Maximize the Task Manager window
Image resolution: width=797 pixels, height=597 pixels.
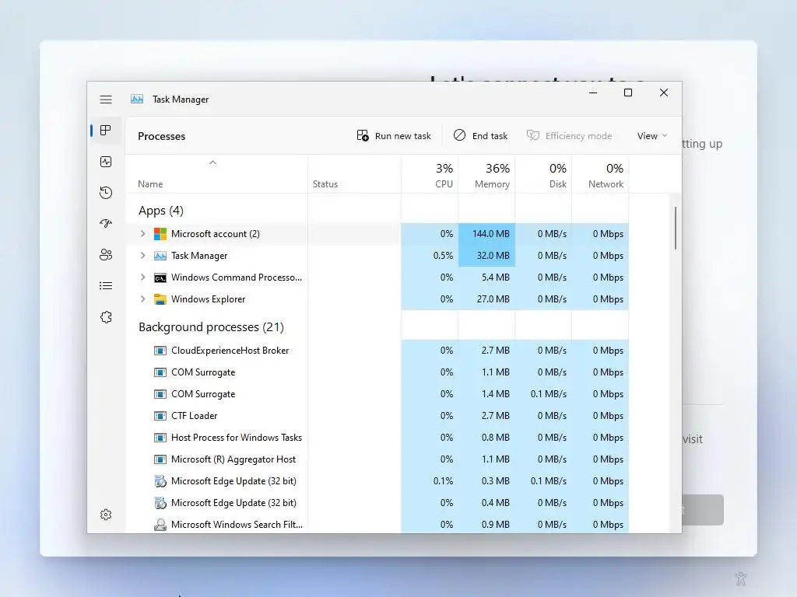tap(628, 93)
